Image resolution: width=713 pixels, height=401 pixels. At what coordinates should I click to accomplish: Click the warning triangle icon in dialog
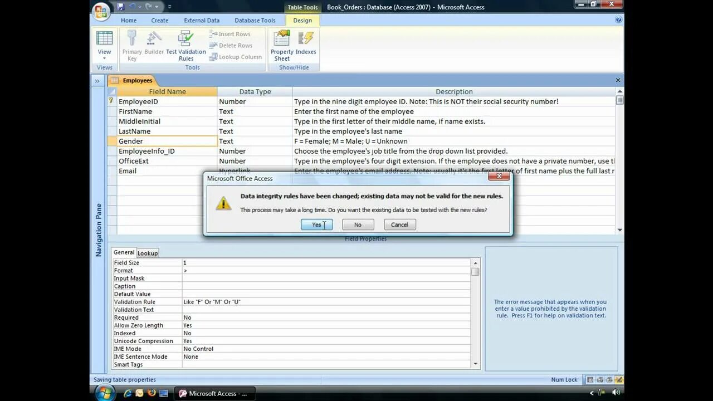tap(223, 203)
